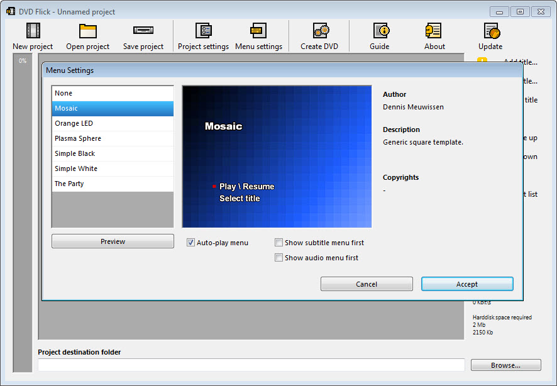This screenshot has height=386, width=557.
Task: Click the 0% disc usage bar
Action: (x=23, y=213)
